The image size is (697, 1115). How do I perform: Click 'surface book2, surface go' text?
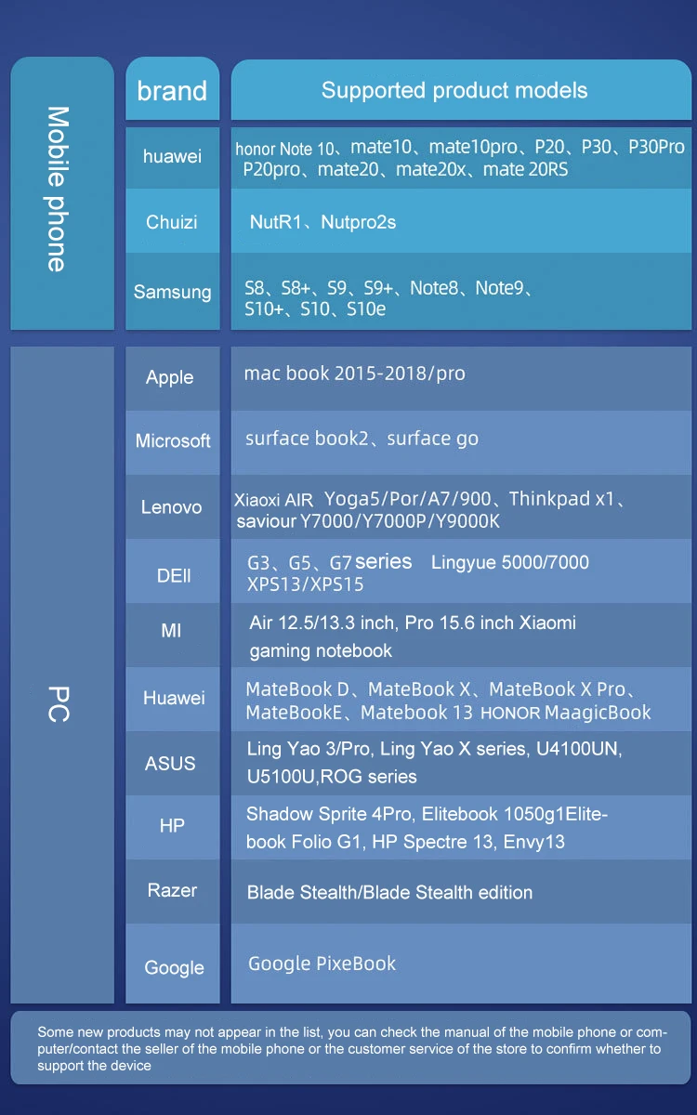[x=362, y=439]
